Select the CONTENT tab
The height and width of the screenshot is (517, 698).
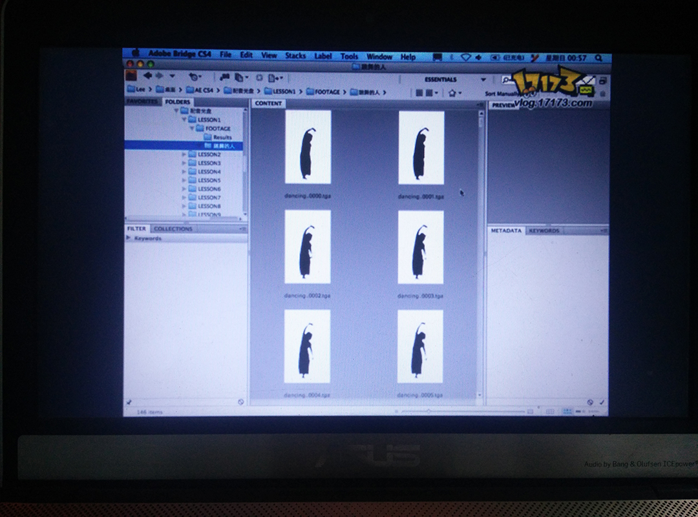point(268,103)
